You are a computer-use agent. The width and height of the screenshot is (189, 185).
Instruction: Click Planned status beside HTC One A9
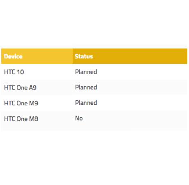(86, 87)
